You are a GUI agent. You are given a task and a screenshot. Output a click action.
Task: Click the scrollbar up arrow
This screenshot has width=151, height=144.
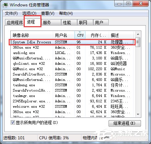coord(138,34)
